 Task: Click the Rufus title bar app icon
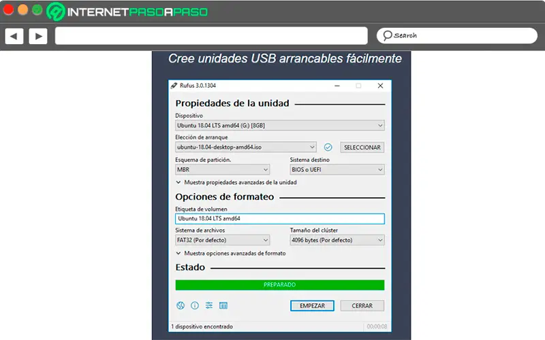click(174, 86)
